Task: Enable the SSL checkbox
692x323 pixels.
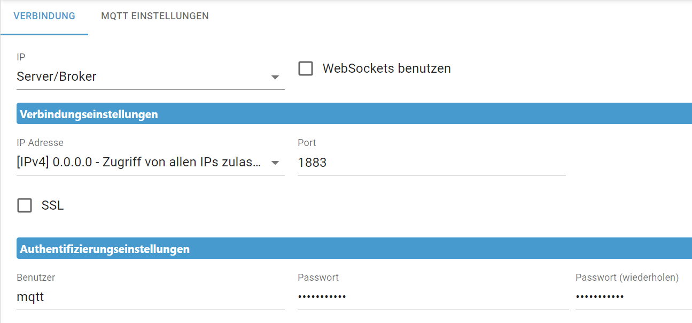Action: click(25, 205)
